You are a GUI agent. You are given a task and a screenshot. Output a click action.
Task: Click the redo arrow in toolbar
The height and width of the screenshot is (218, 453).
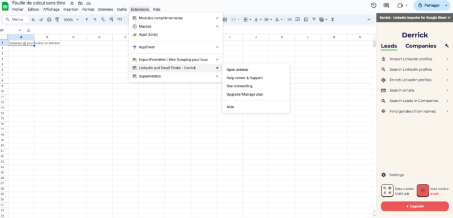click(x=41, y=20)
